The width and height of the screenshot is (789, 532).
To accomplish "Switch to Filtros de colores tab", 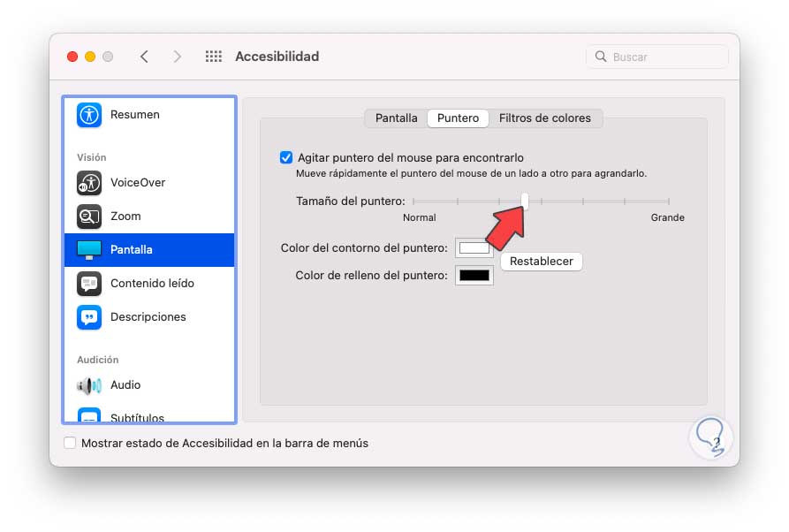I will point(544,118).
